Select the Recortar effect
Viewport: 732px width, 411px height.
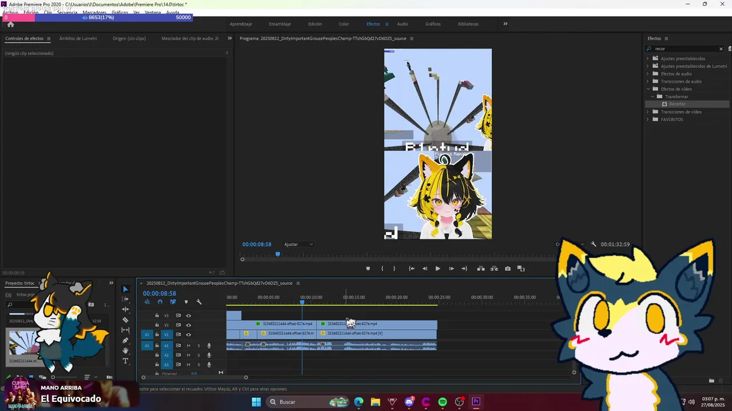[677, 104]
